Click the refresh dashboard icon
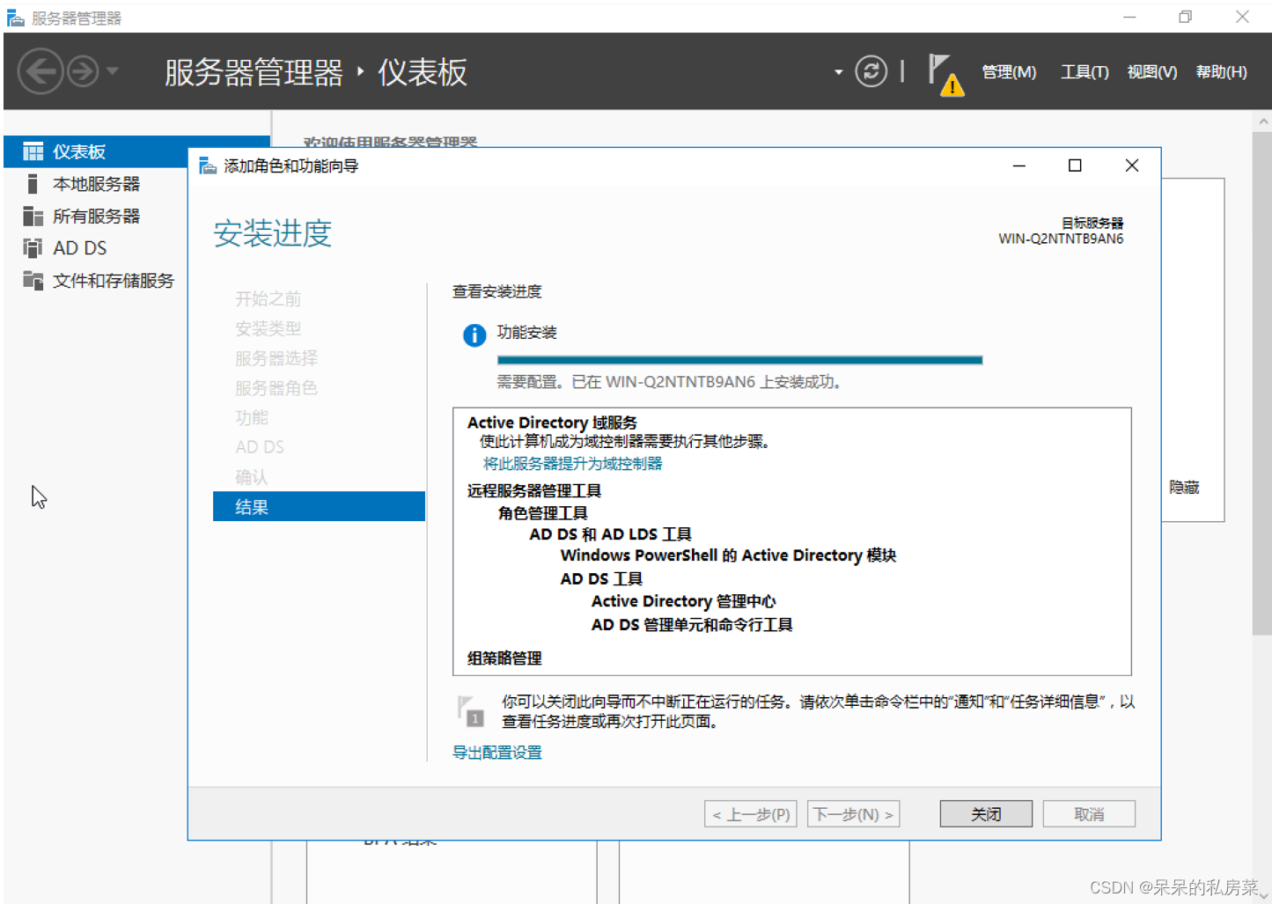The width and height of the screenshot is (1272, 904). (871, 71)
